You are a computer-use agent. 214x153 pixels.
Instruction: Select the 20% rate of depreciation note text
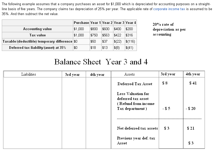point(168,29)
